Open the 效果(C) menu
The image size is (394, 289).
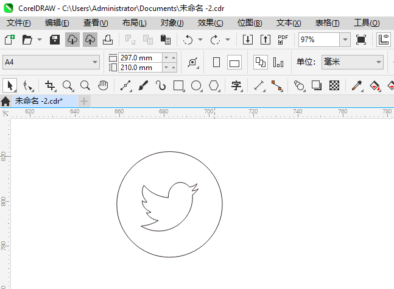coord(210,23)
